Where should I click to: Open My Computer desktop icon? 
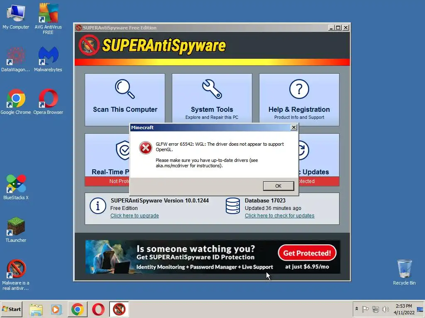pyautogui.click(x=16, y=17)
